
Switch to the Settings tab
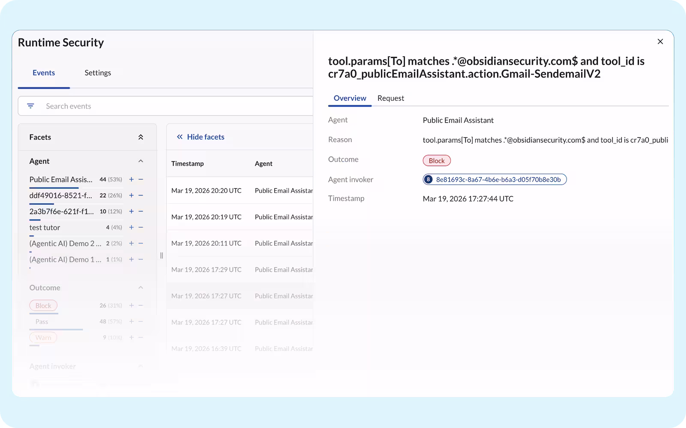tap(98, 73)
